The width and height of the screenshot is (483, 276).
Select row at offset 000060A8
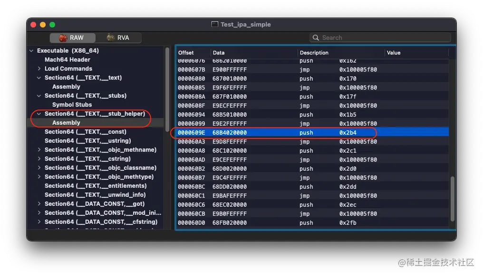(312, 151)
